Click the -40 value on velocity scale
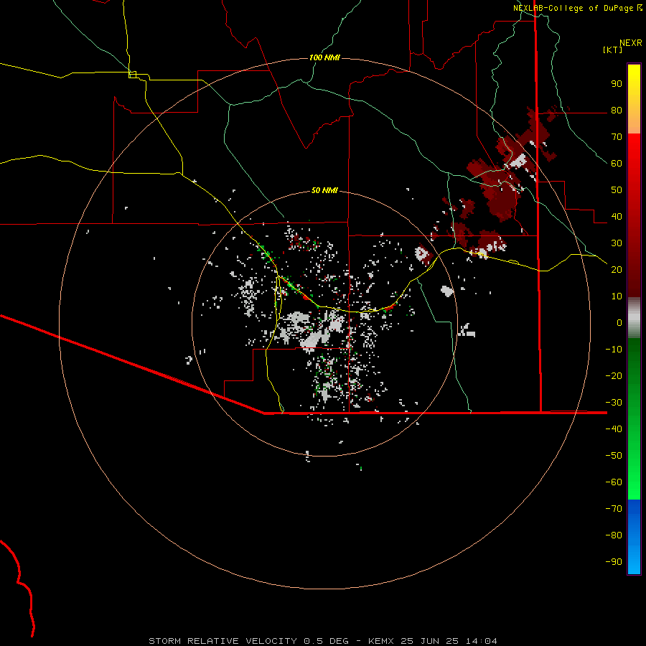646x646 pixels. coord(614,429)
